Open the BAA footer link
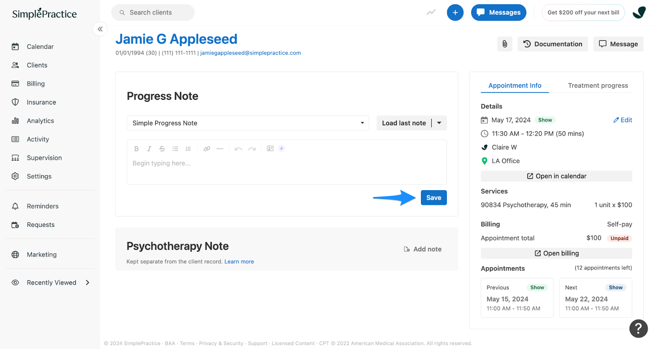 tap(170, 343)
